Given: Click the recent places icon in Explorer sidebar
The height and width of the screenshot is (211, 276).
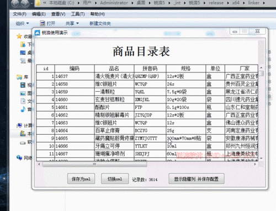Looking at the screenshot, I should point(23,61).
